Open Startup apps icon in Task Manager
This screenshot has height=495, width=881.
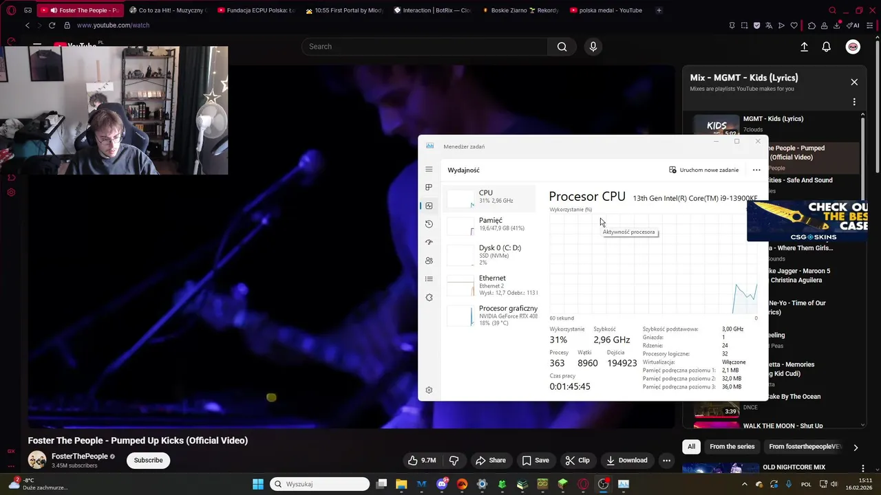(429, 242)
